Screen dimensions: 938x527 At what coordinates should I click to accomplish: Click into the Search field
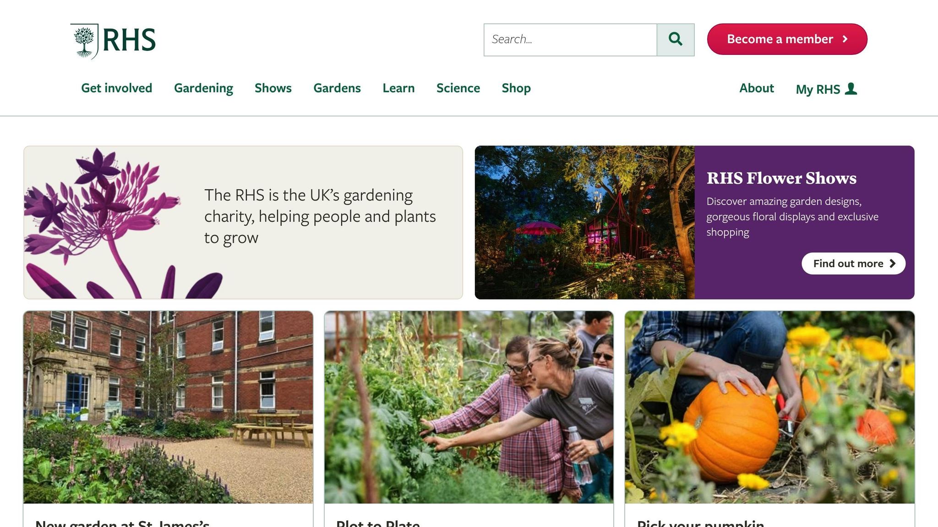(x=570, y=40)
